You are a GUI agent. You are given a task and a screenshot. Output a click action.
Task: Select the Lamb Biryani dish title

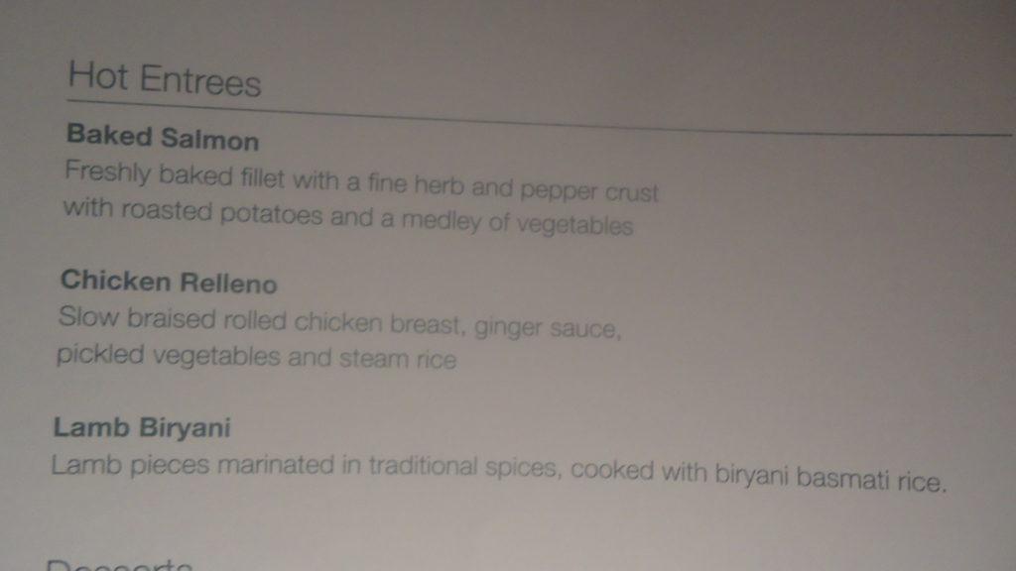tap(142, 427)
